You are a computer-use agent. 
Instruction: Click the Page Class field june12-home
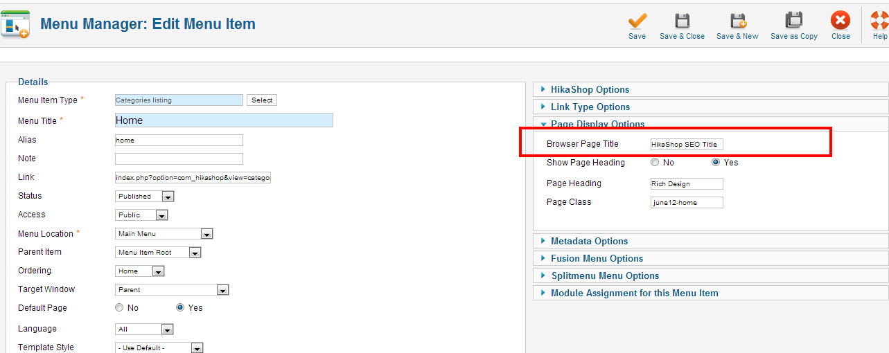[687, 203]
